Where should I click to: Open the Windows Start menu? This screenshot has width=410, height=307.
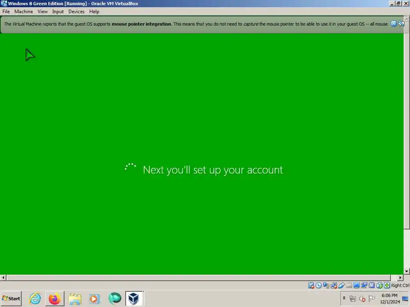coord(11,298)
